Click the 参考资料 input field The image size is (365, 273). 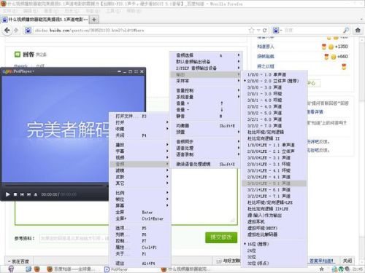pos(74,238)
